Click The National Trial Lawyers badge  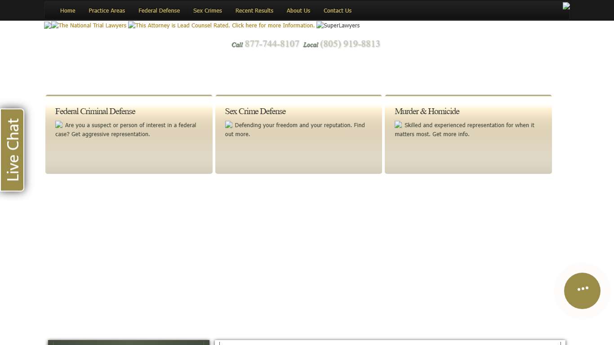[x=89, y=26]
